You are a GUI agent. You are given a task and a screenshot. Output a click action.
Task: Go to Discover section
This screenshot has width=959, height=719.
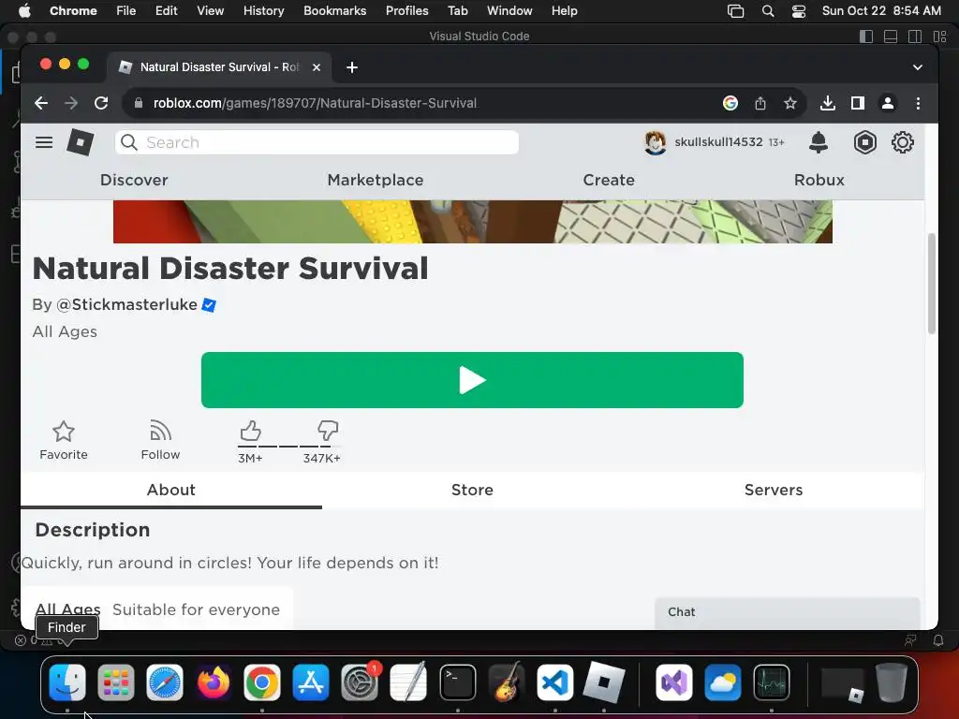[134, 180]
